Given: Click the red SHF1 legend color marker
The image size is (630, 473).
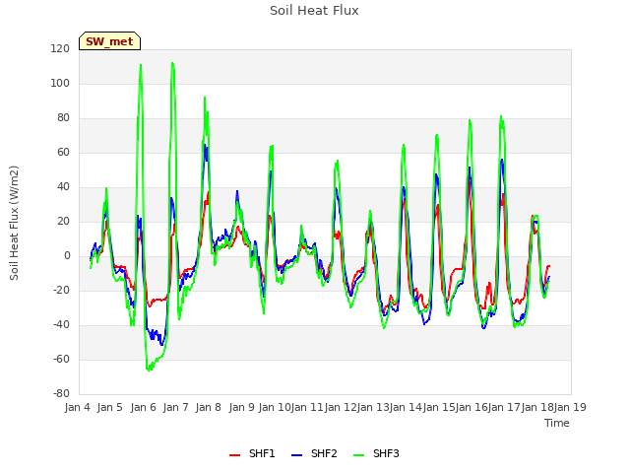Looking at the screenshot, I should click(x=234, y=455).
